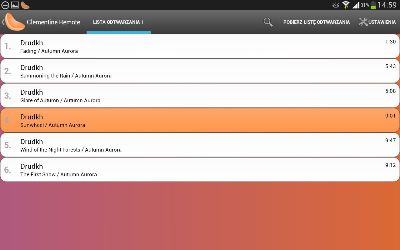Open Ustawienia settings wrench
The height and width of the screenshot is (250, 400).
click(x=363, y=22)
